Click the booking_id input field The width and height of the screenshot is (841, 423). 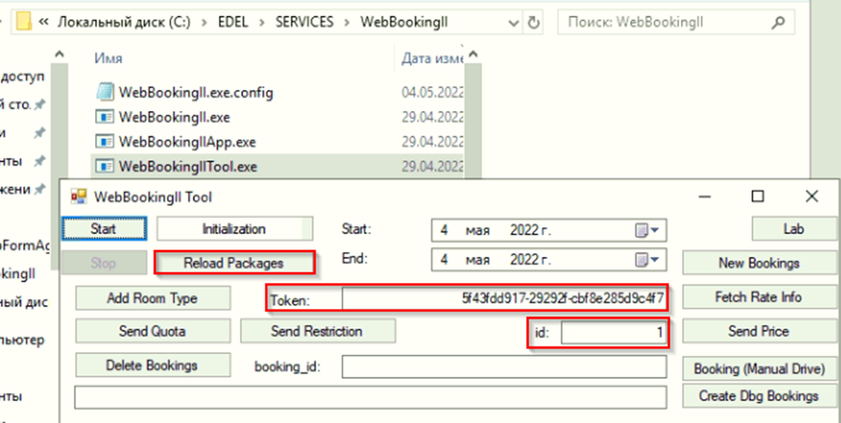tap(504, 367)
